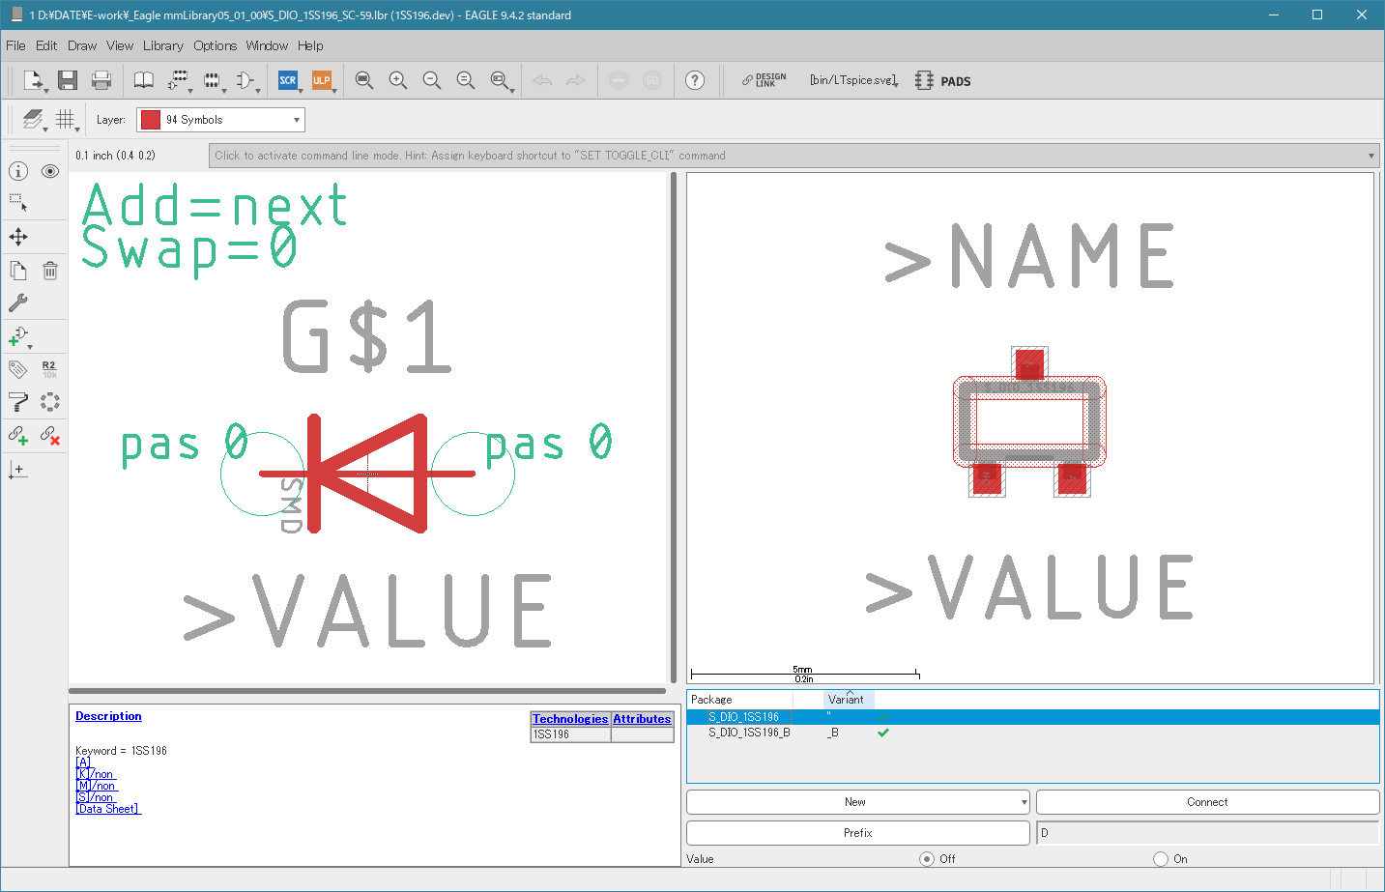This screenshot has height=892, width=1385.
Task: Click the PADS toolbar button
Action: click(943, 81)
